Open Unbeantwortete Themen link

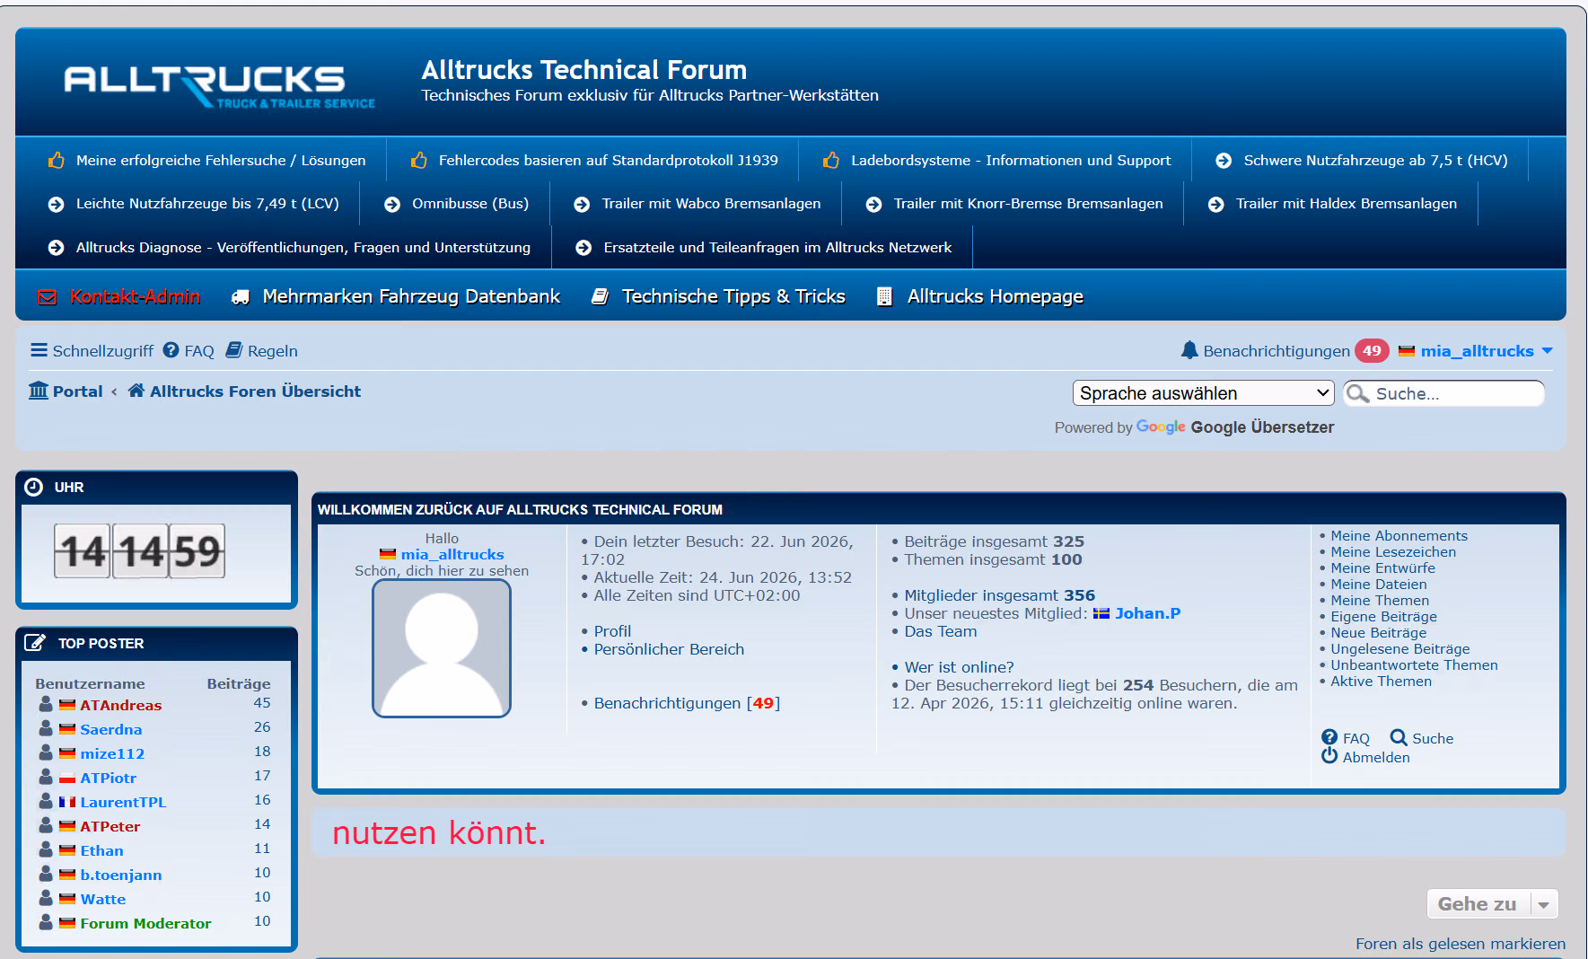1414,665
